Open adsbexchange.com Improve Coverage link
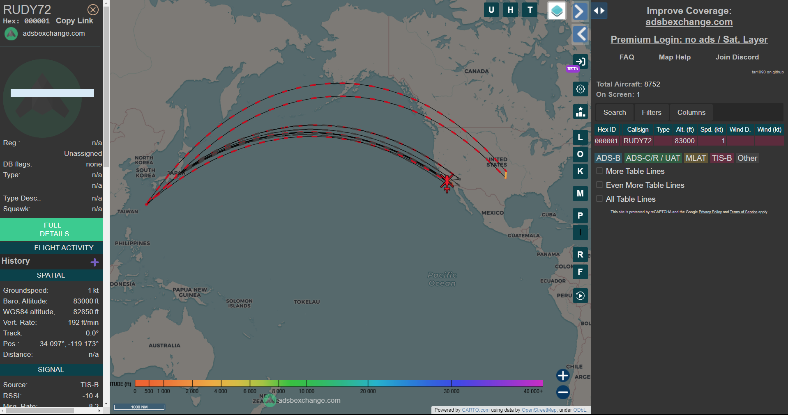Image resolution: width=788 pixels, height=415 pixels. coord(689,22)
